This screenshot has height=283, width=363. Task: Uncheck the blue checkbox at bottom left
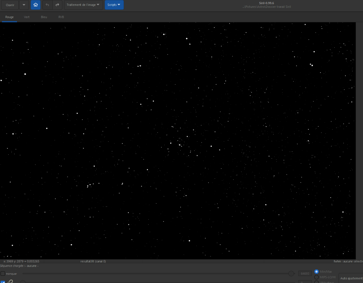pos(3,282)
